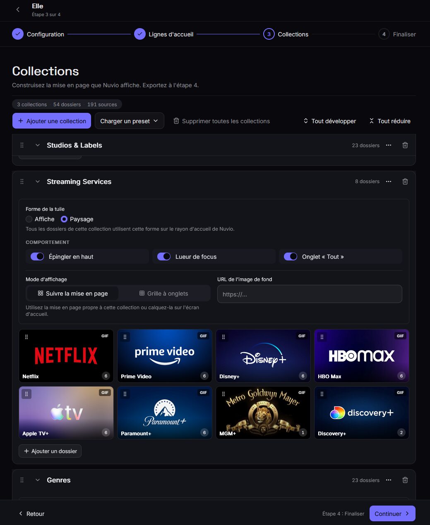Click drag handle on Discovery+ tile
Screen dimensions: 430x525
pyautogui.click(x=322, y=394)
